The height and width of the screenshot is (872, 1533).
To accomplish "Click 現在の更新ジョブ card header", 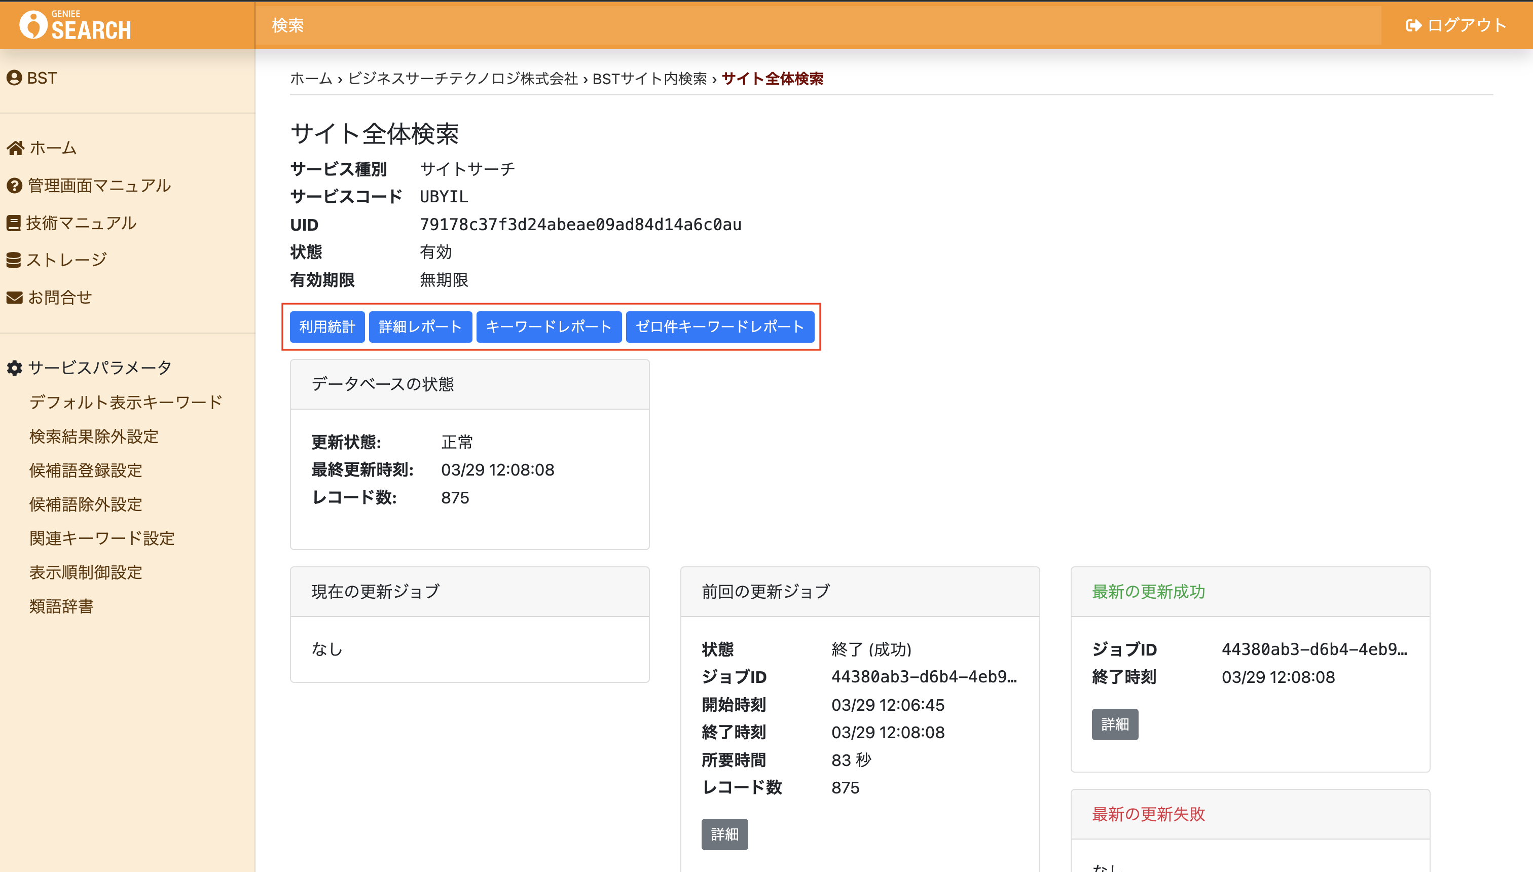I will point(469,592).
